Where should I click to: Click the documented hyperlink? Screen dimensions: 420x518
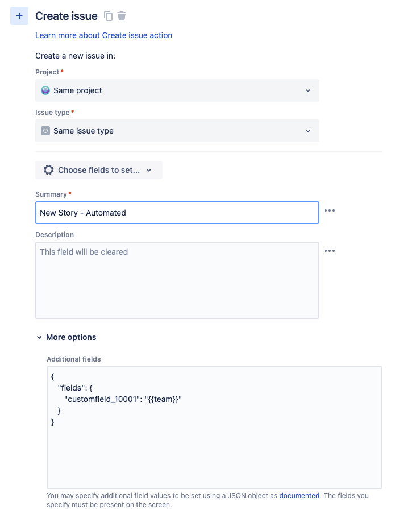point(299,495)
